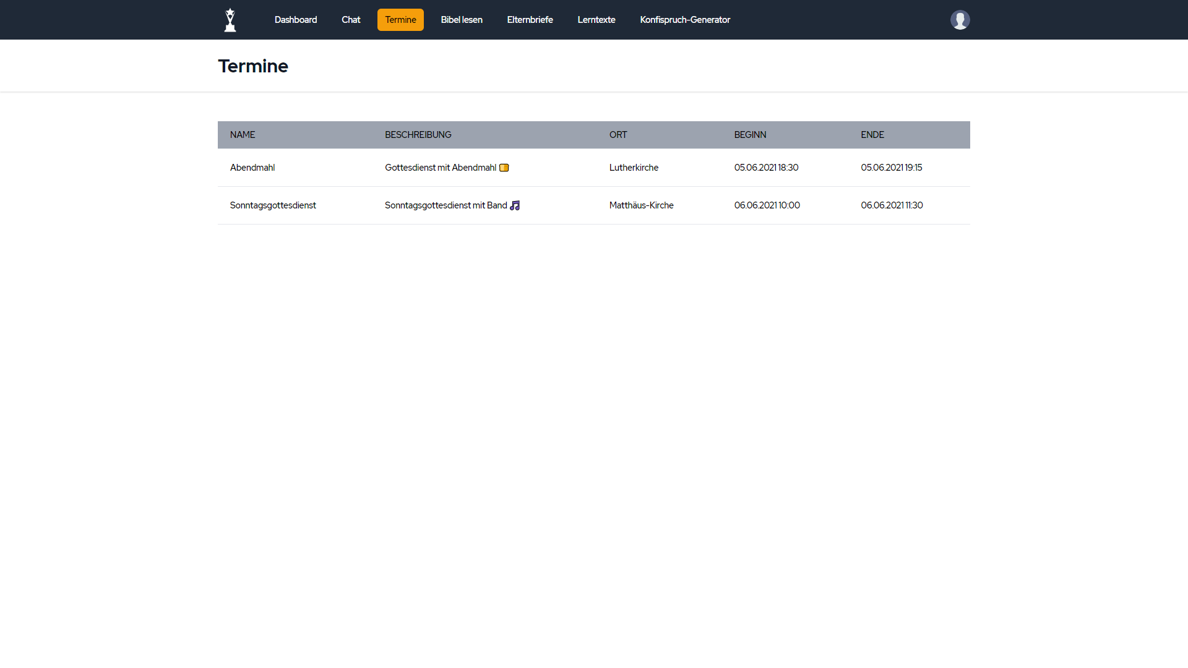The width and height of the screenshot is (1188, 668).
Task: Open the Chat section
Action: (351, 20)
